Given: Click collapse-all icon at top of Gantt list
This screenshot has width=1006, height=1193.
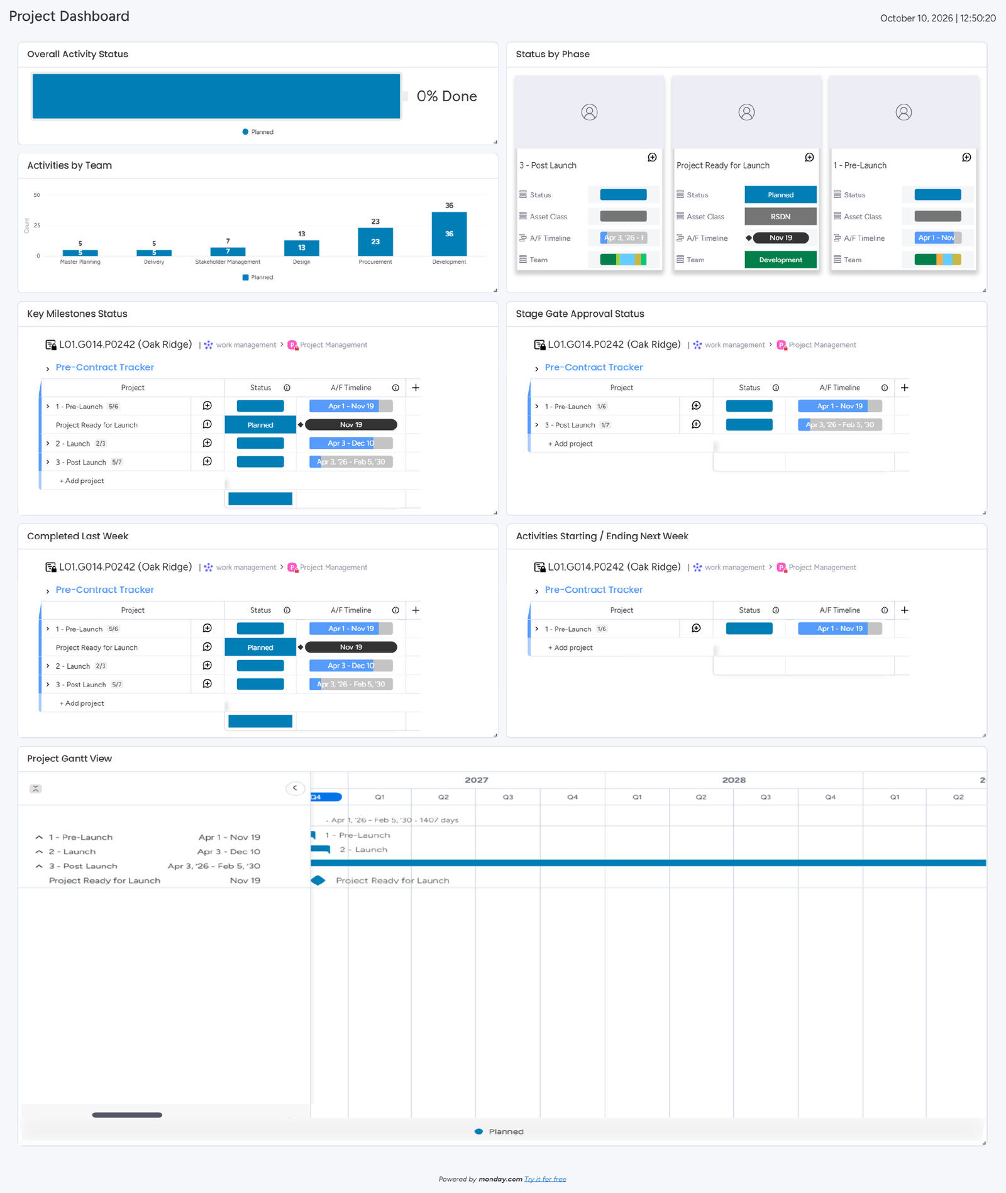Looking at the screenshot, I should [36, 789].
